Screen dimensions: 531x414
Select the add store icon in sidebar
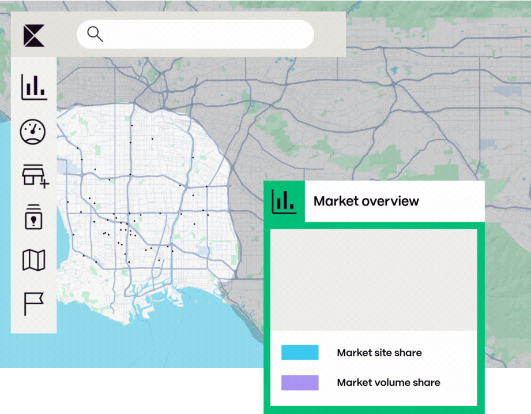[x=35, y=174]
